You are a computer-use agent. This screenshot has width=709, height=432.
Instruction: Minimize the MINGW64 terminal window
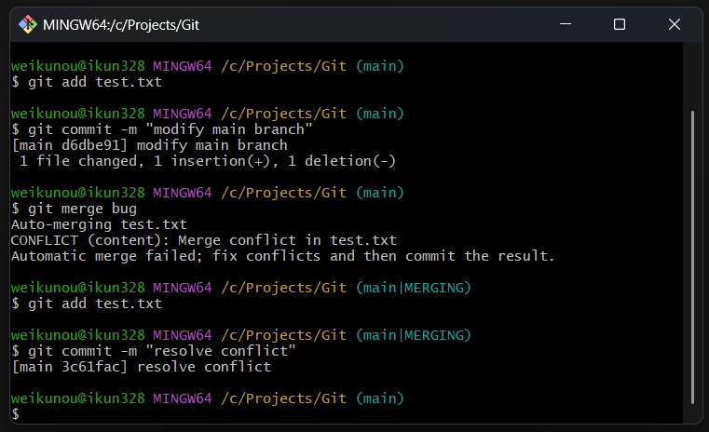[566, 24]
